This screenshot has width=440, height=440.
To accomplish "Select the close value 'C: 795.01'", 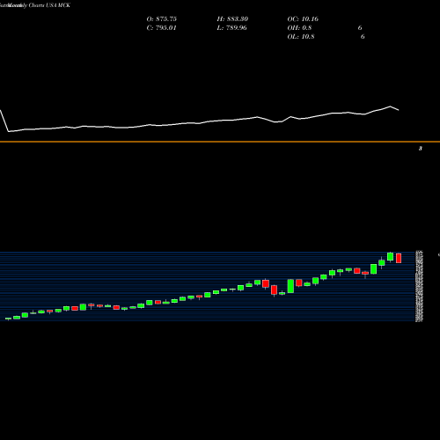I will click(162, 28).
